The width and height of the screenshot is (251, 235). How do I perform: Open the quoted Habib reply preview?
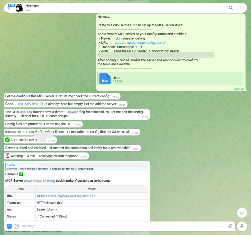point(77,167)
